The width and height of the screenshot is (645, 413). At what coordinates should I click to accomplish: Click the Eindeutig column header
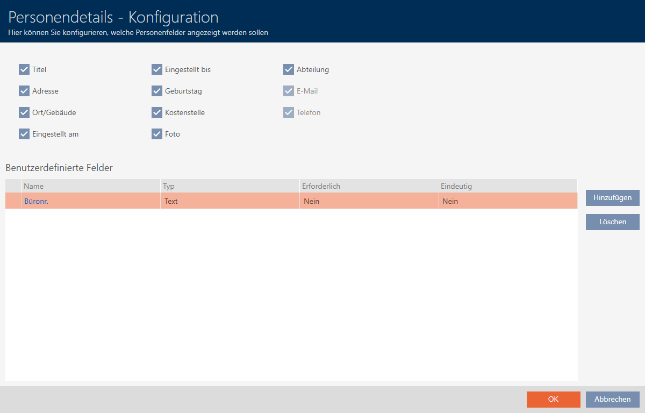coord(507,186)
